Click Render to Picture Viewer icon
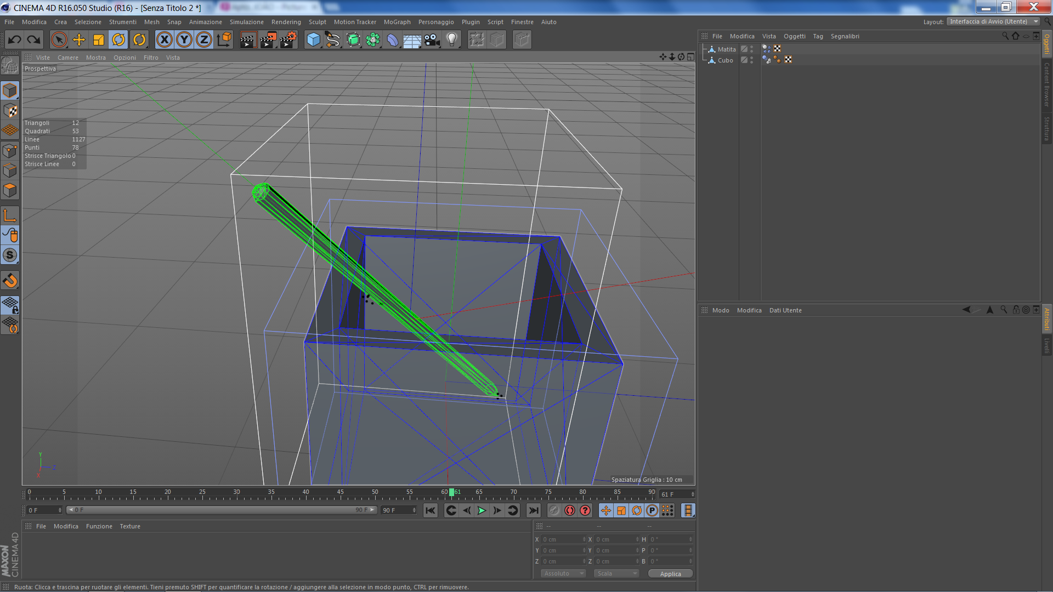The height and width of the screenshot is (592, 1053). [x=268, y=39]
